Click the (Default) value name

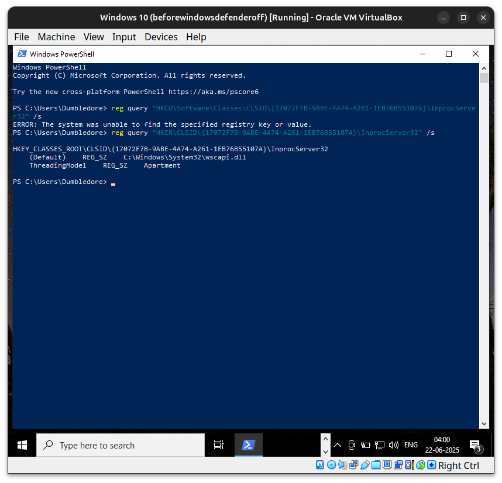47,157
